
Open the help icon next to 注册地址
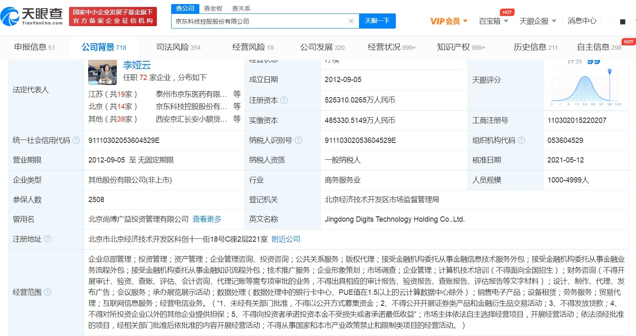click(48, 239)
